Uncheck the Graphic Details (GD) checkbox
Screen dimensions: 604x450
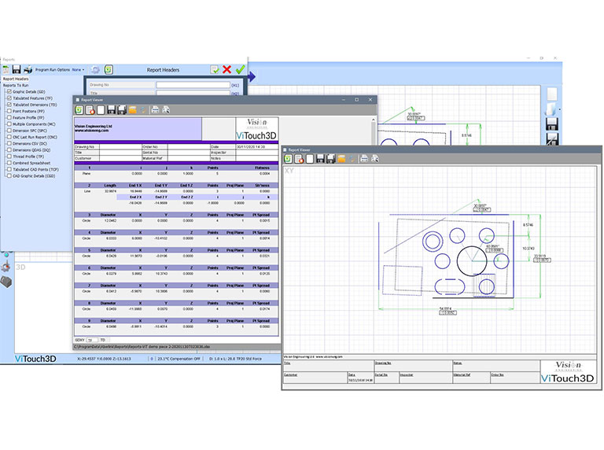coord(9,91)
